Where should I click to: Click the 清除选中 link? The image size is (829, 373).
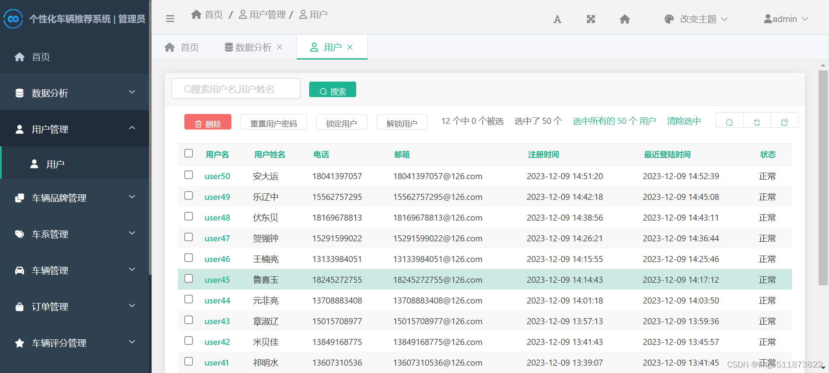[684, 121]
